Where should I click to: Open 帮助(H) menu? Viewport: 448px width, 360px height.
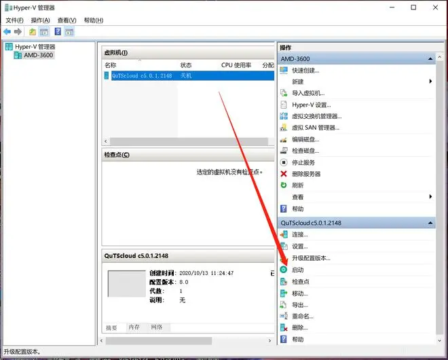pos(94,20)
